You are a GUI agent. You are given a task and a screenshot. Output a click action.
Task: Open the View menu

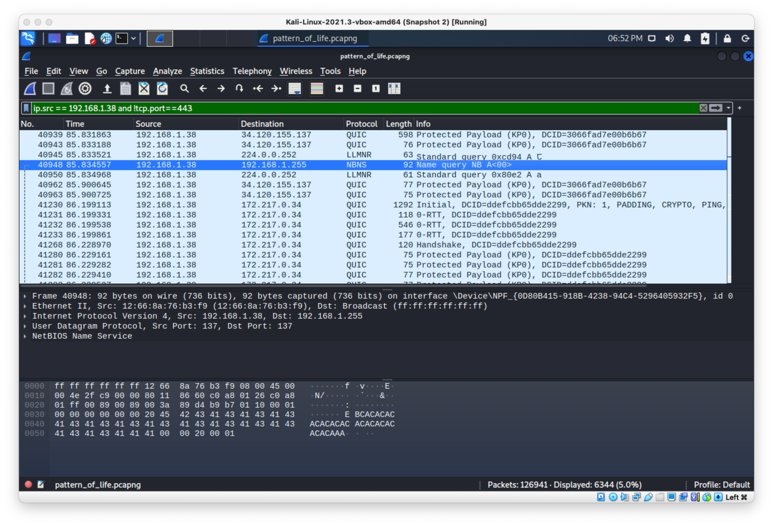[x=78, y=71]
